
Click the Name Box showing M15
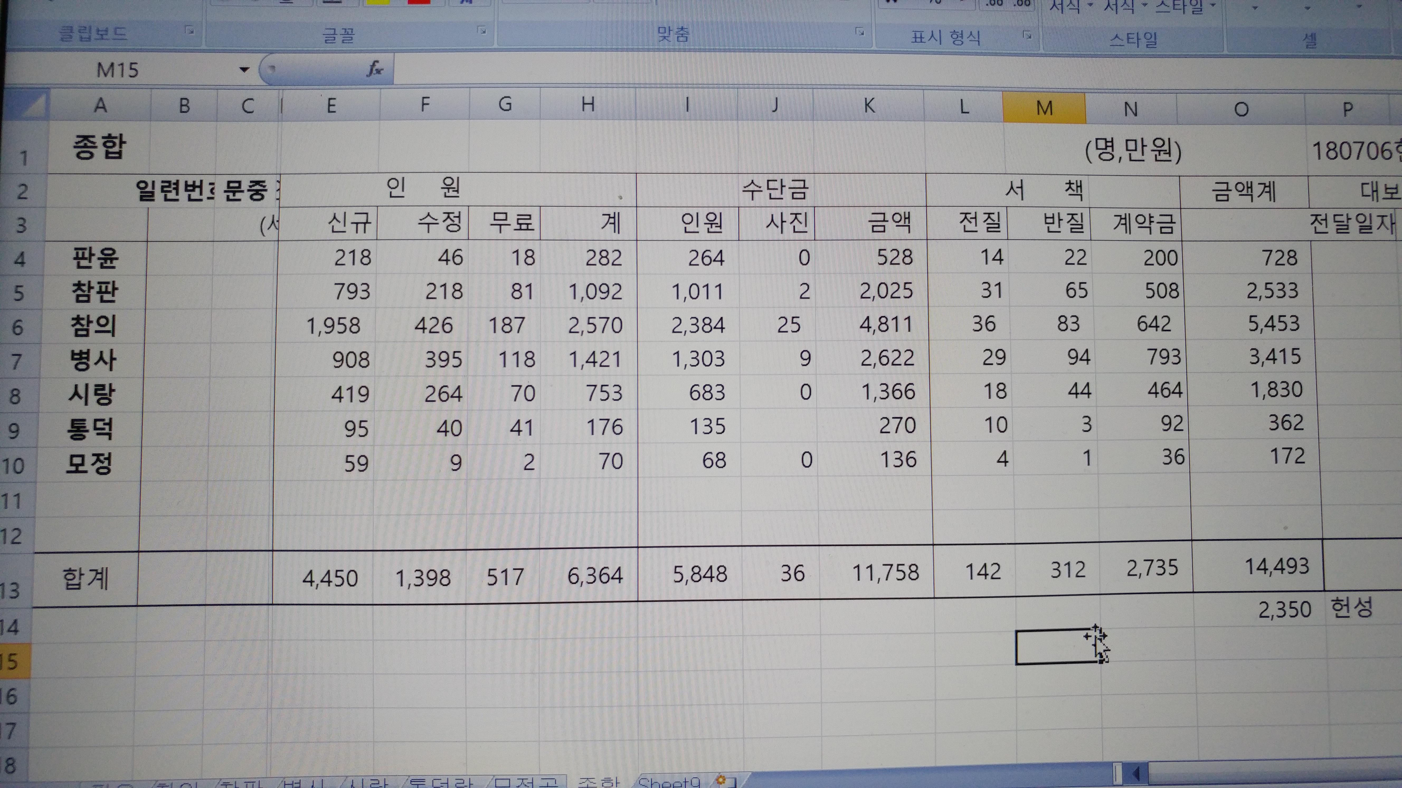117,70
